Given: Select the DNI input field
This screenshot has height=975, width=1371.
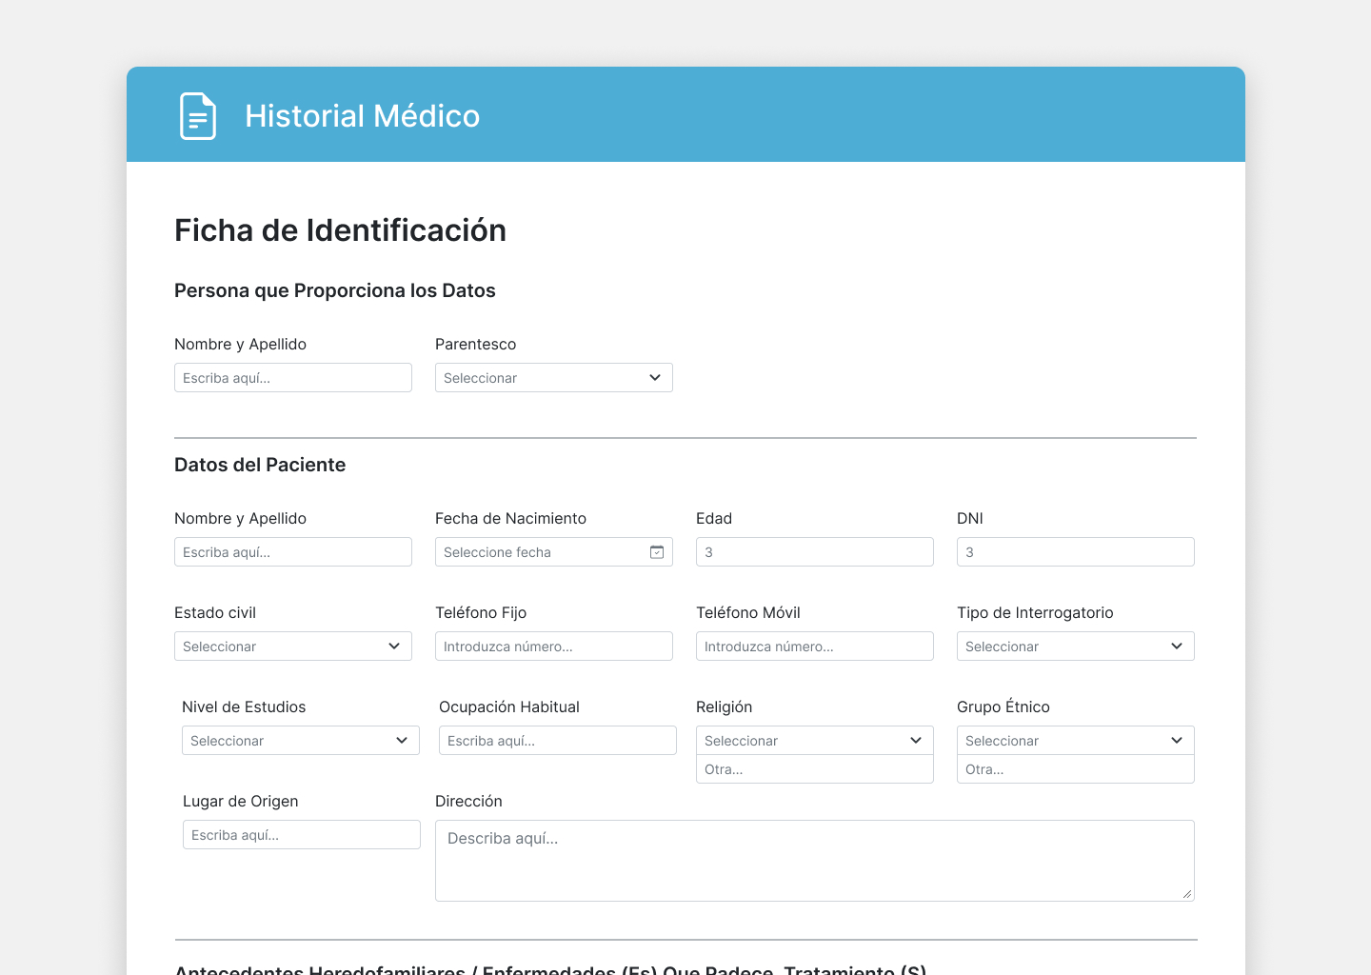Looking at the screenshot, I should [1075, 552].
